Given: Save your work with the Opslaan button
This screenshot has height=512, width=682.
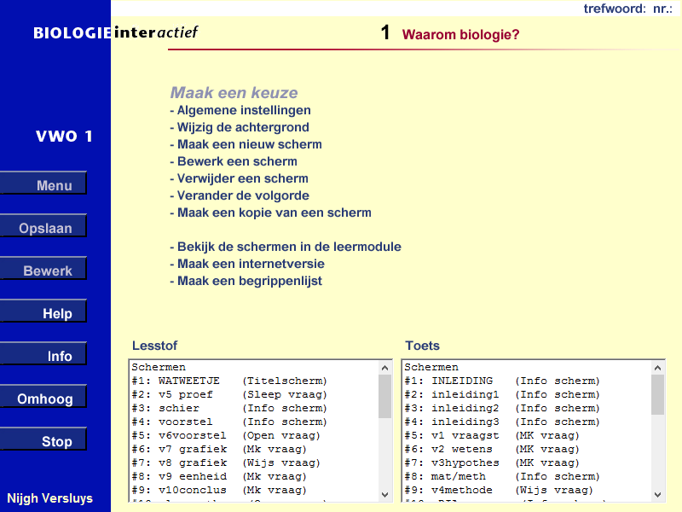Looking at the screenshot, I should tap(43, 227).
